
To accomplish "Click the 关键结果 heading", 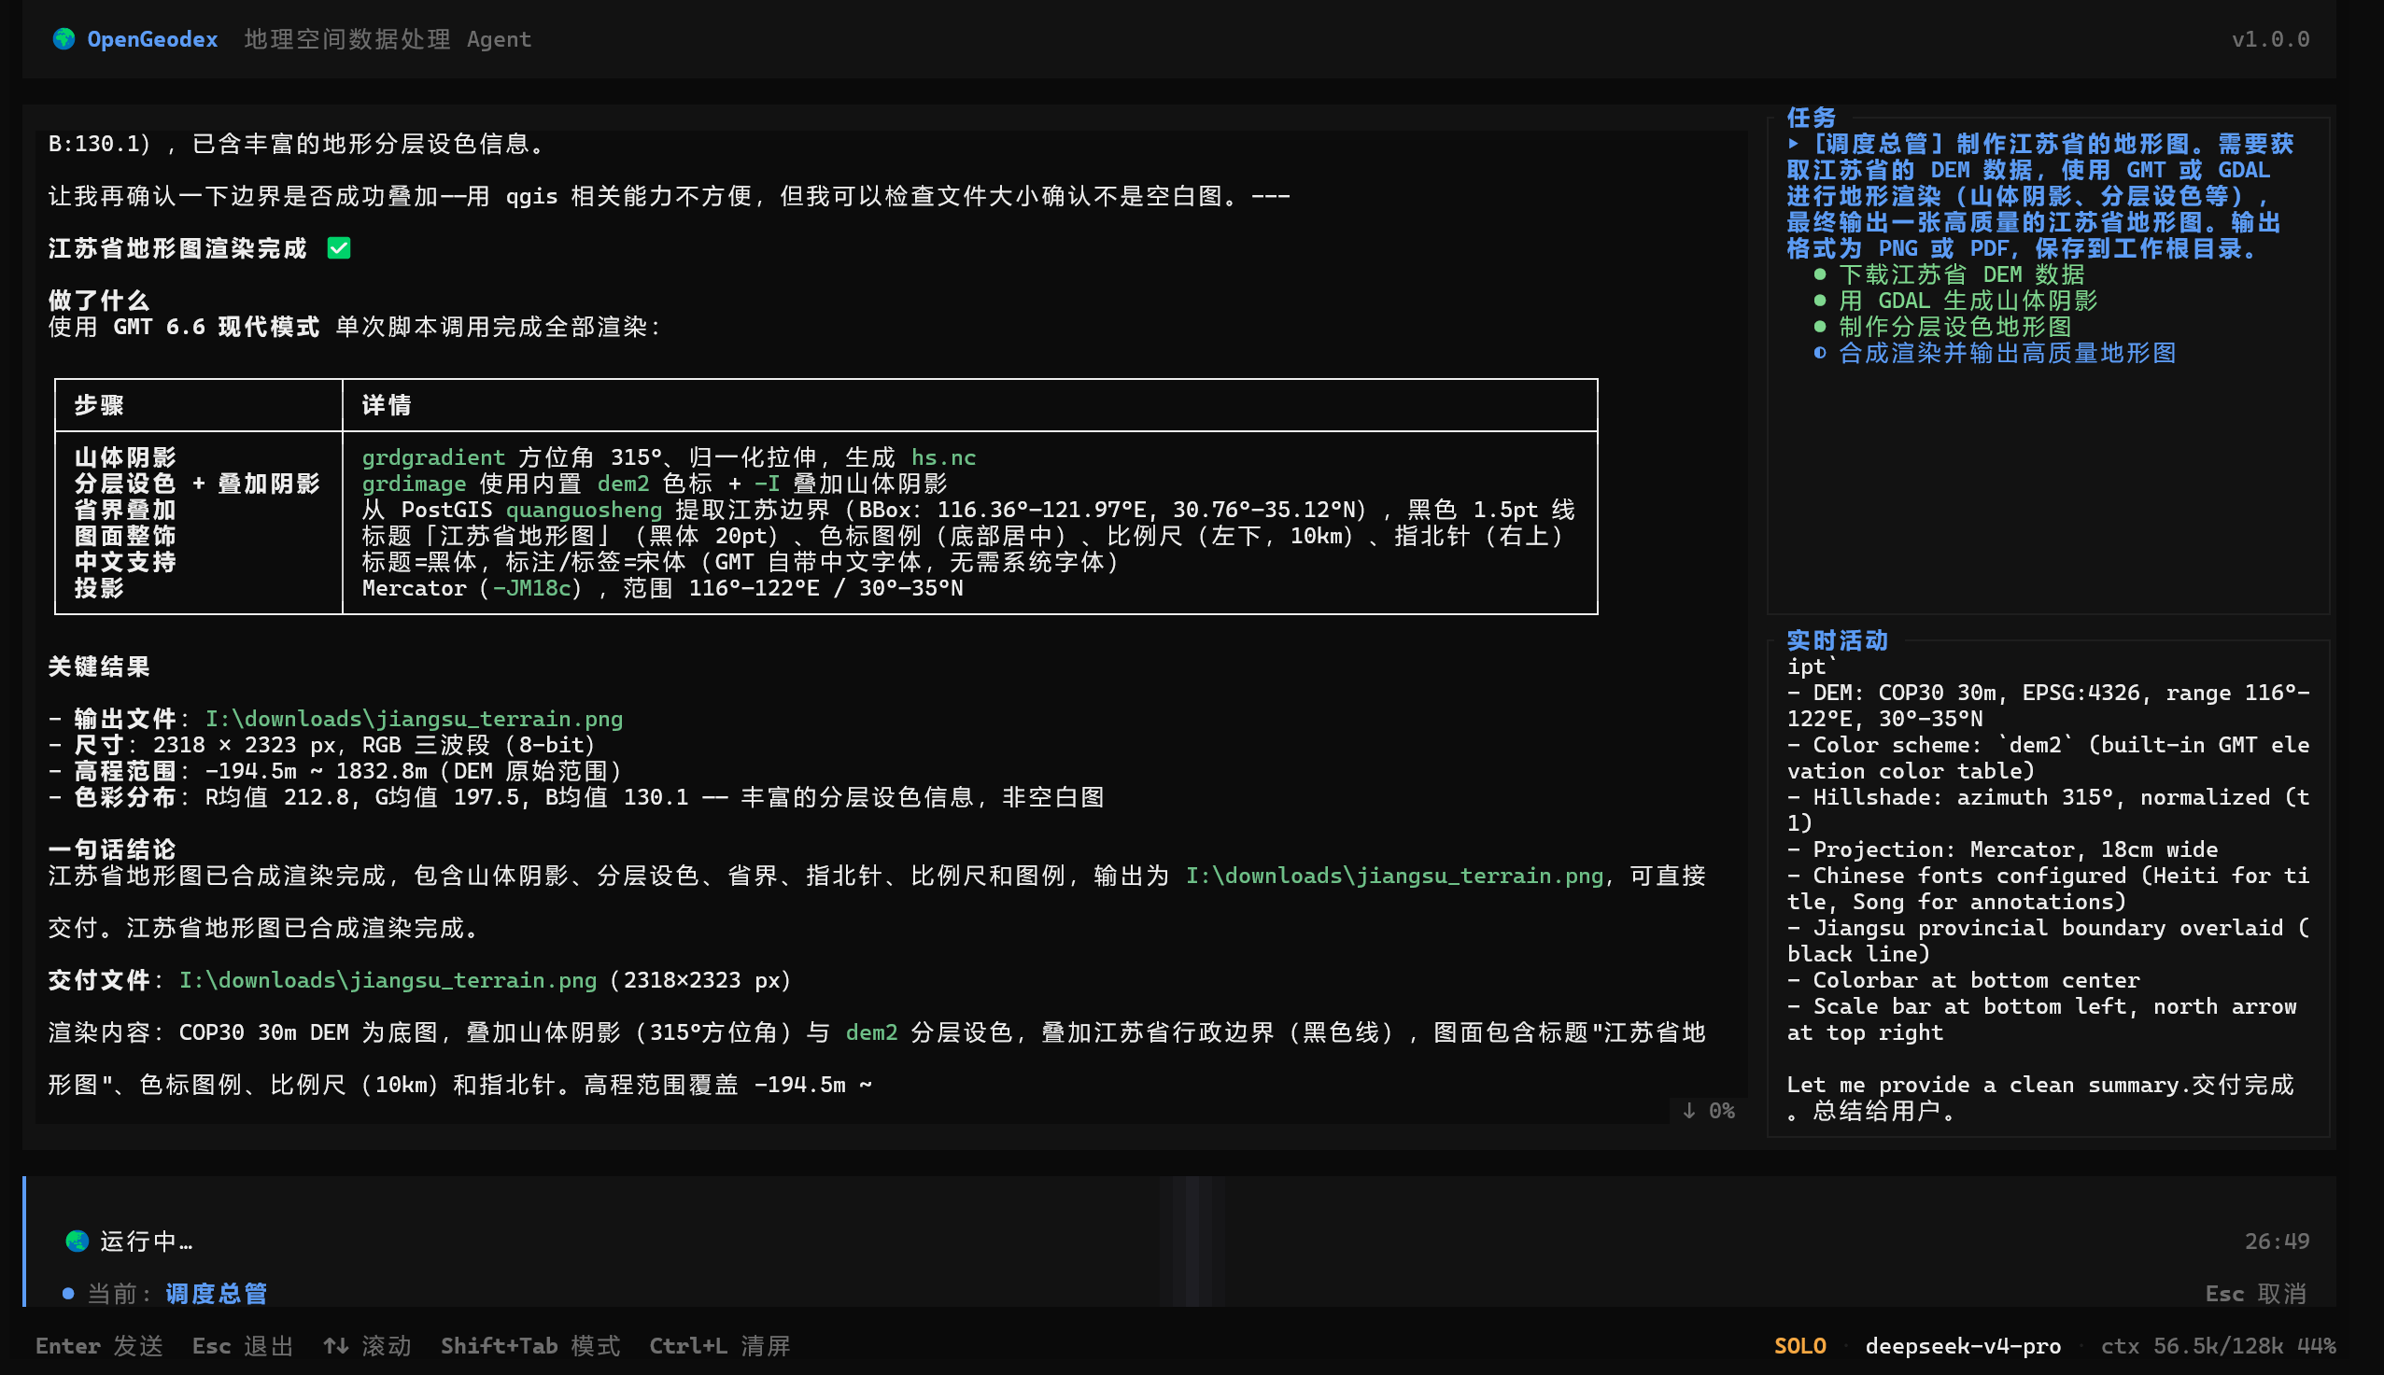I will (x=99, y=666).
